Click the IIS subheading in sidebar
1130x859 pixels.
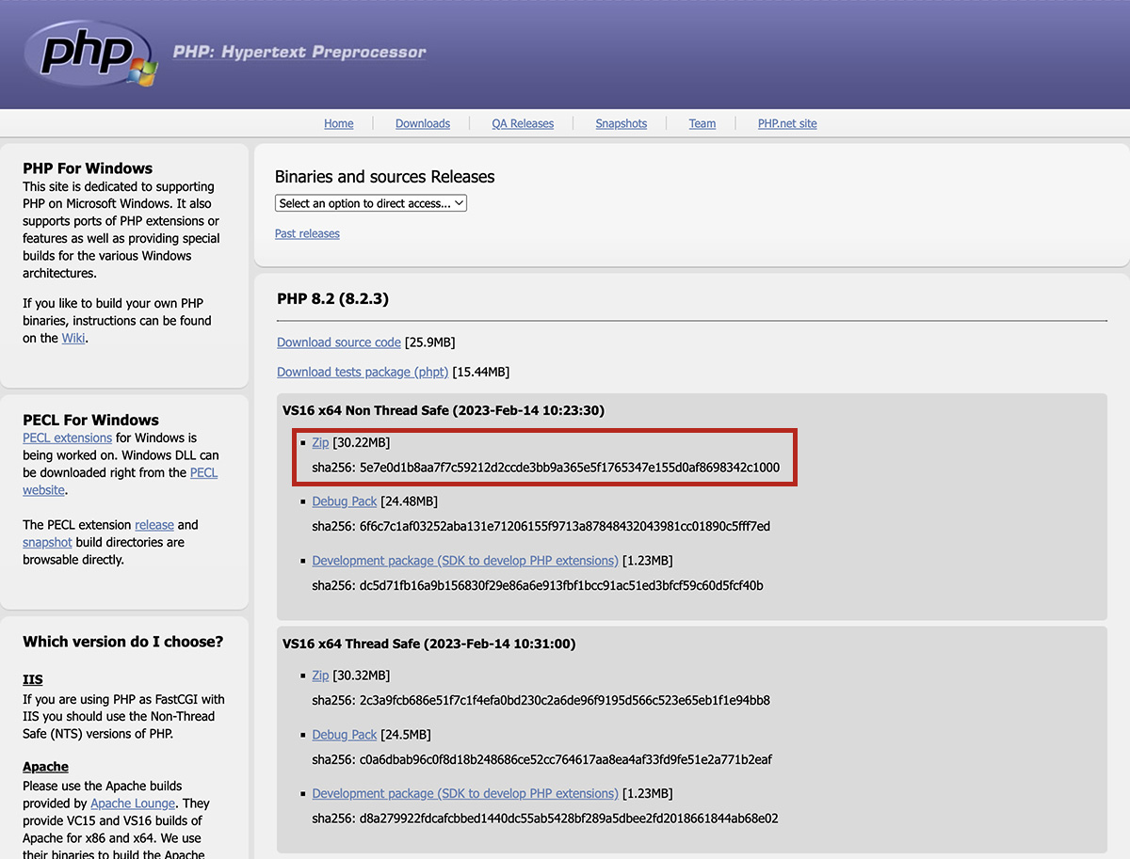click(x=33, y=679)
